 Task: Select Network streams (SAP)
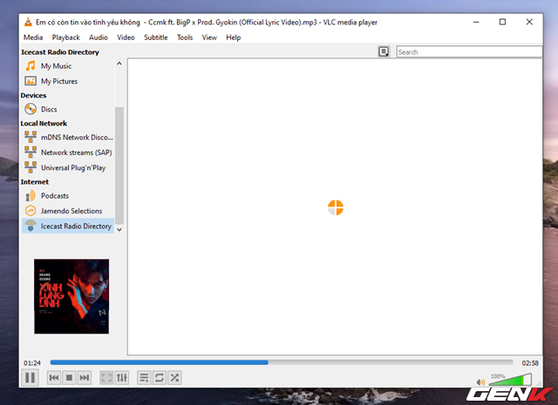tap(68, 152)
